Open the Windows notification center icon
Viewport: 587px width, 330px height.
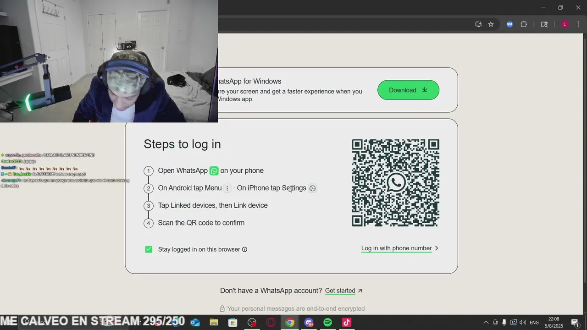point(575,323)
